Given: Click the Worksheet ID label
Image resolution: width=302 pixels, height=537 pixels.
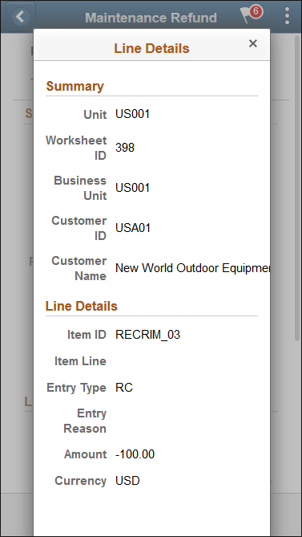Looking at the screenshot, I should tap(77, 148).
